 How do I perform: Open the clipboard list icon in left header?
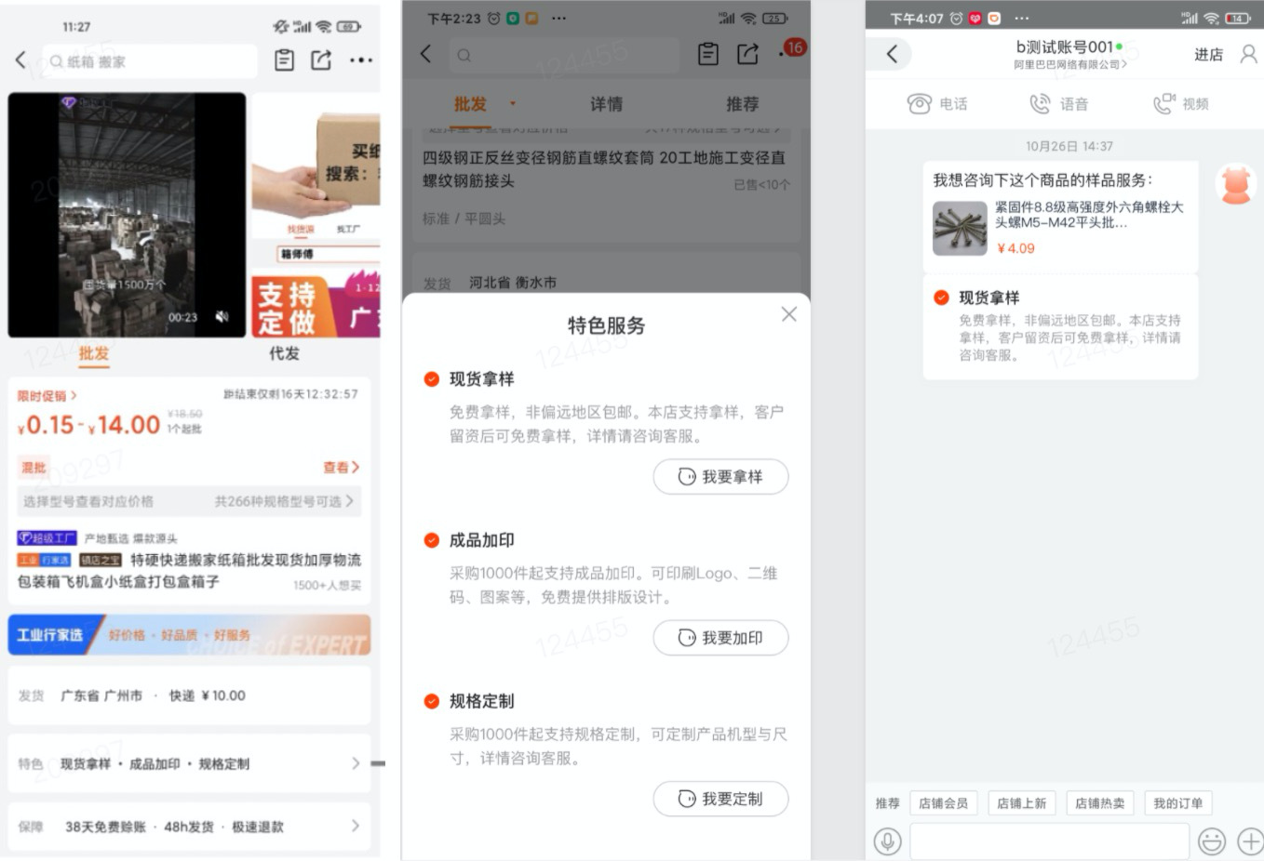pos(284,60)
